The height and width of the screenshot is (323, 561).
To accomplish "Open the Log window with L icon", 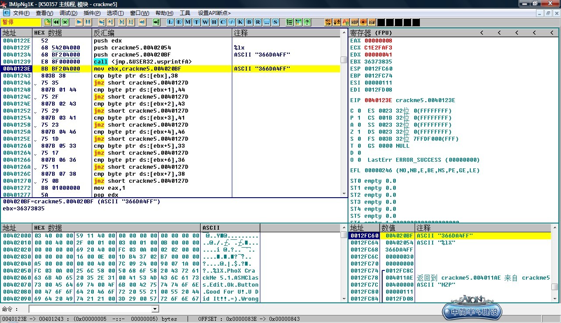I will click(170, 22).
